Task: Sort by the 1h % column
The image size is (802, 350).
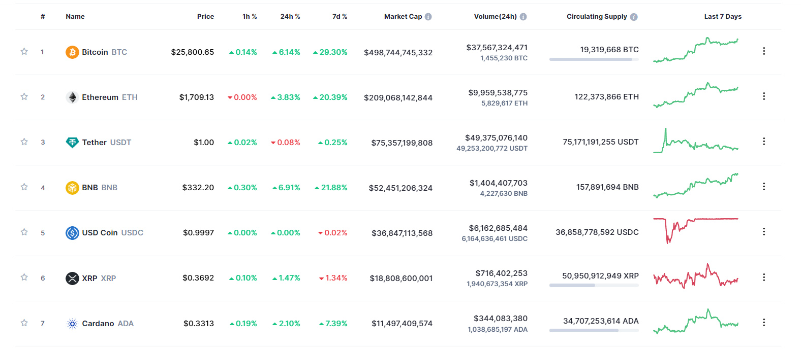Action: 250,17
